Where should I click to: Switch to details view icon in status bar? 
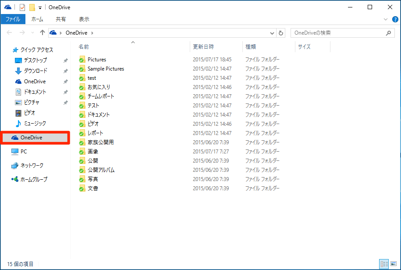[x=384, y=263]
